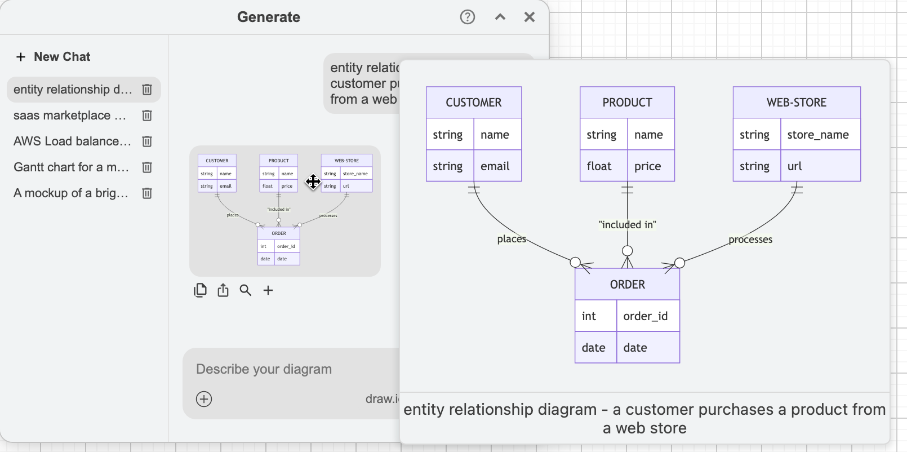This screenshot has height=452, width=907.
Task: Open the mockup of a bright chat
Action: 71,193
